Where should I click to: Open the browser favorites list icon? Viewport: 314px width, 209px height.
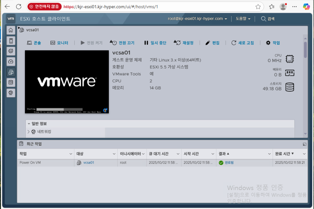(x=271, y=7)
